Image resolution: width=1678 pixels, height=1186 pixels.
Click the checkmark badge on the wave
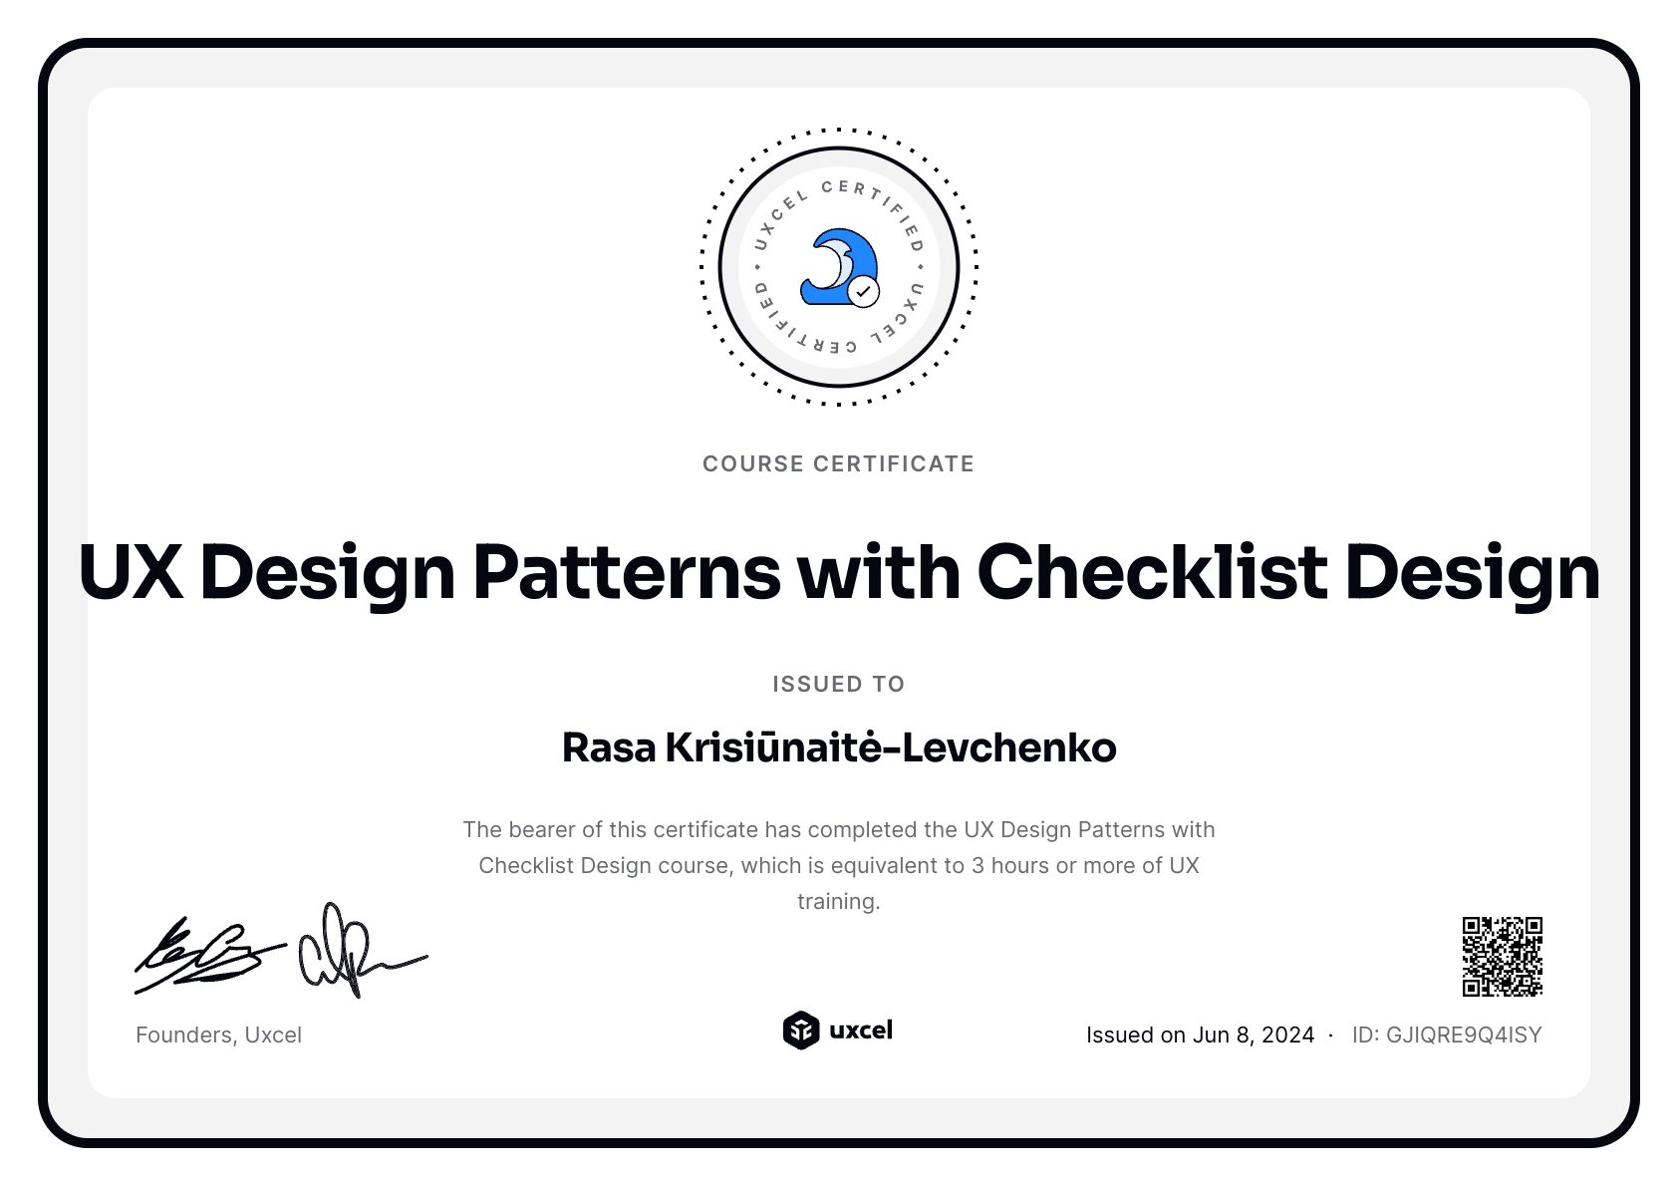click(863, 292)
